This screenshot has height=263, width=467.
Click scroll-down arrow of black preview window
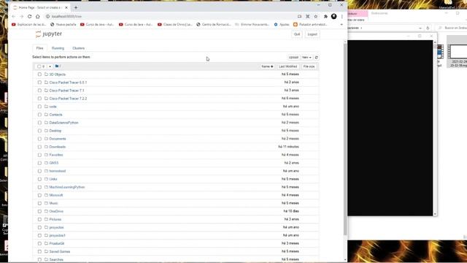click(x=435, y=214)
